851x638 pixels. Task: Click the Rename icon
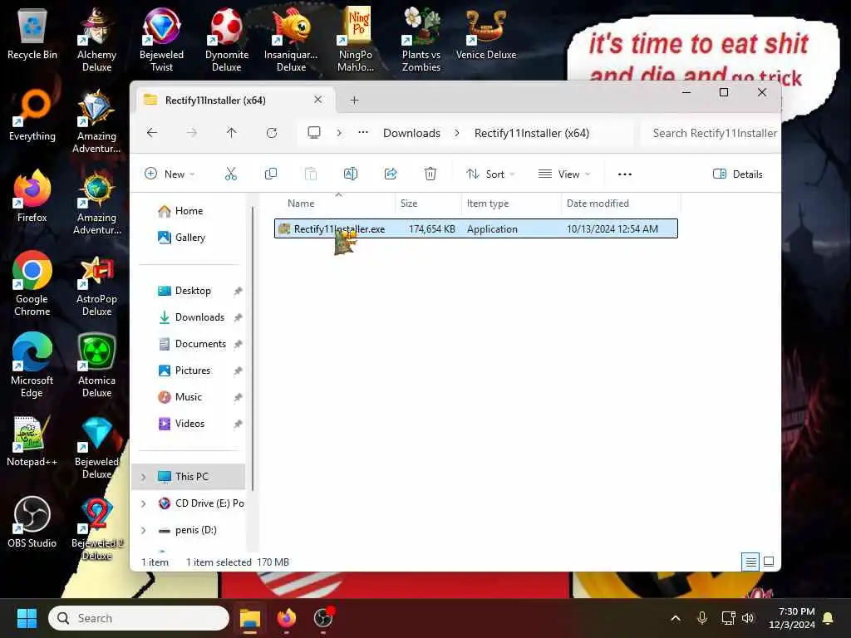point(351,174)
